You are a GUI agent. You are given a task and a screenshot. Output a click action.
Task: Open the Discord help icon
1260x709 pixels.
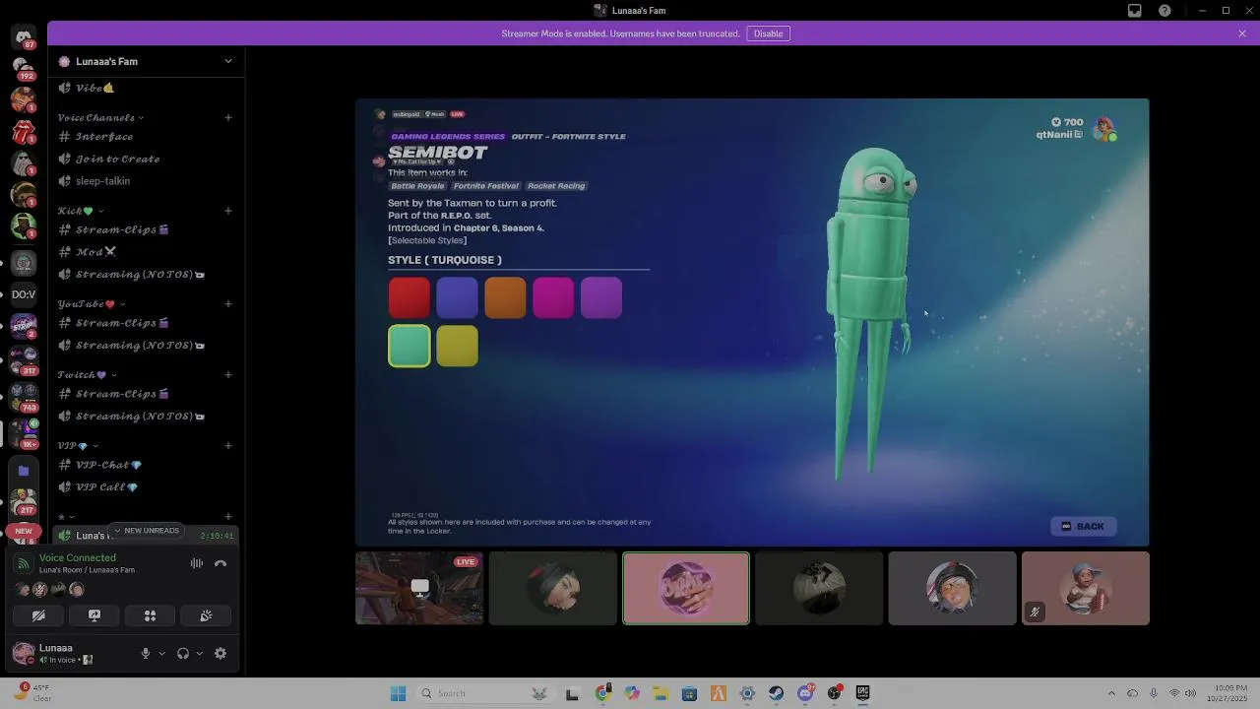[1165, 11]
